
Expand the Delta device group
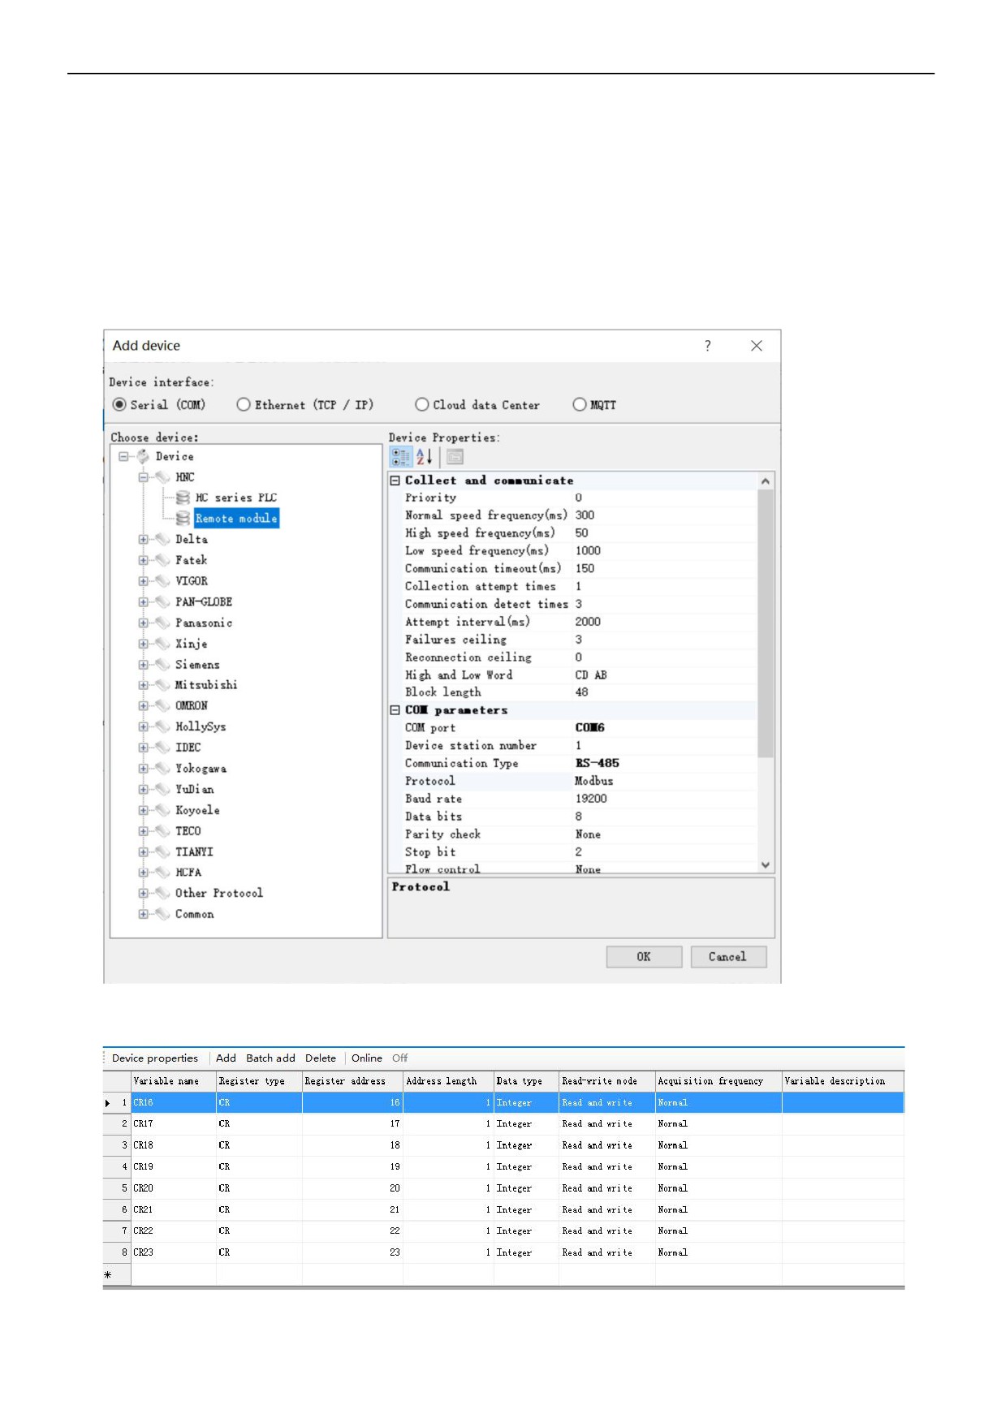point(143,540)
